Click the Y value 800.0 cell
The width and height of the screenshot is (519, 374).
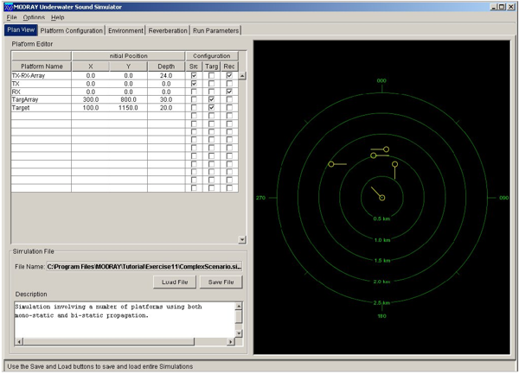(x=128, y=99)
